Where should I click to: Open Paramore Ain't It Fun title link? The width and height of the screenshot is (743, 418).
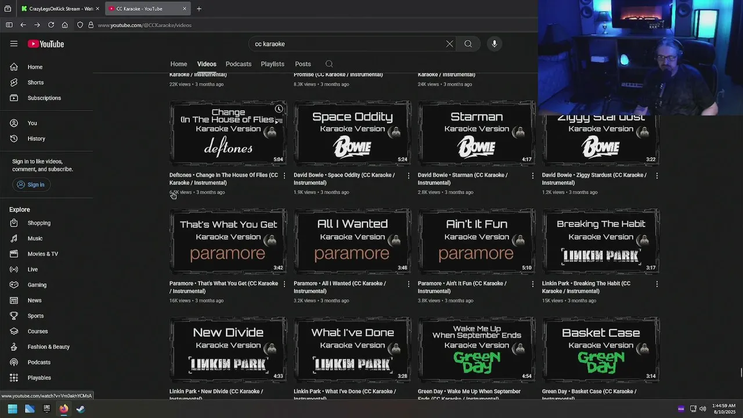tap(462, 287)
